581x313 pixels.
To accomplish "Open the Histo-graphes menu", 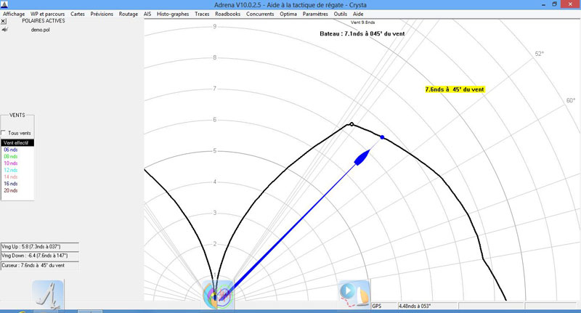I will click(x=173, y=14).
